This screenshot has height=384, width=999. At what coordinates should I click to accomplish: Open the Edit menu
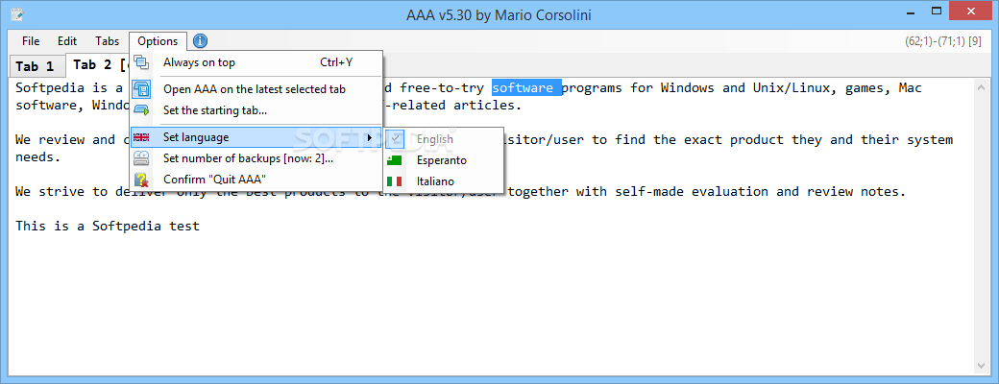[x=67, y=41]
